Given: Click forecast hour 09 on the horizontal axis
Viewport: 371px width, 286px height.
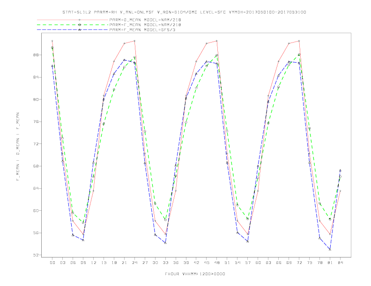Looking at the screenshot, I should click(x=83, y=263).
